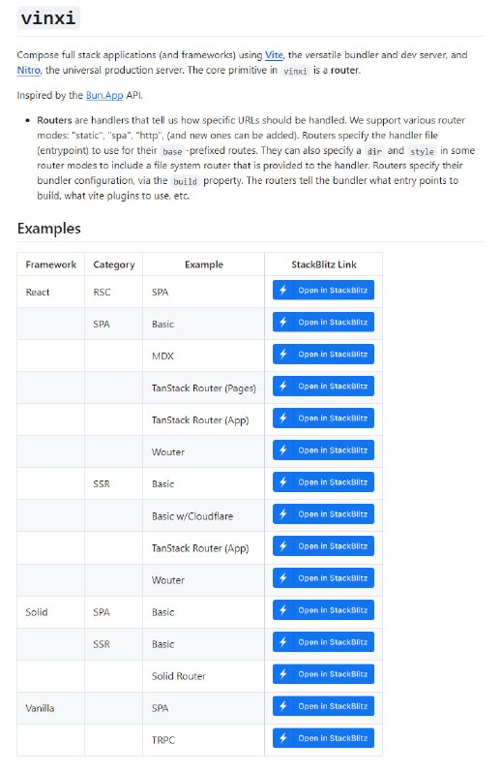
Task: Click the vinxi title heading
Action: [x=48, y=18]
